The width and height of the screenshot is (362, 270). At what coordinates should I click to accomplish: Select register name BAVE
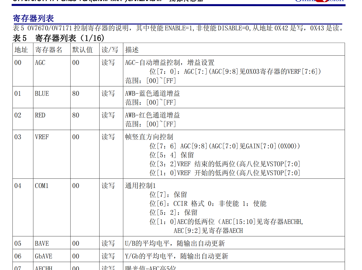pos(42,243)
